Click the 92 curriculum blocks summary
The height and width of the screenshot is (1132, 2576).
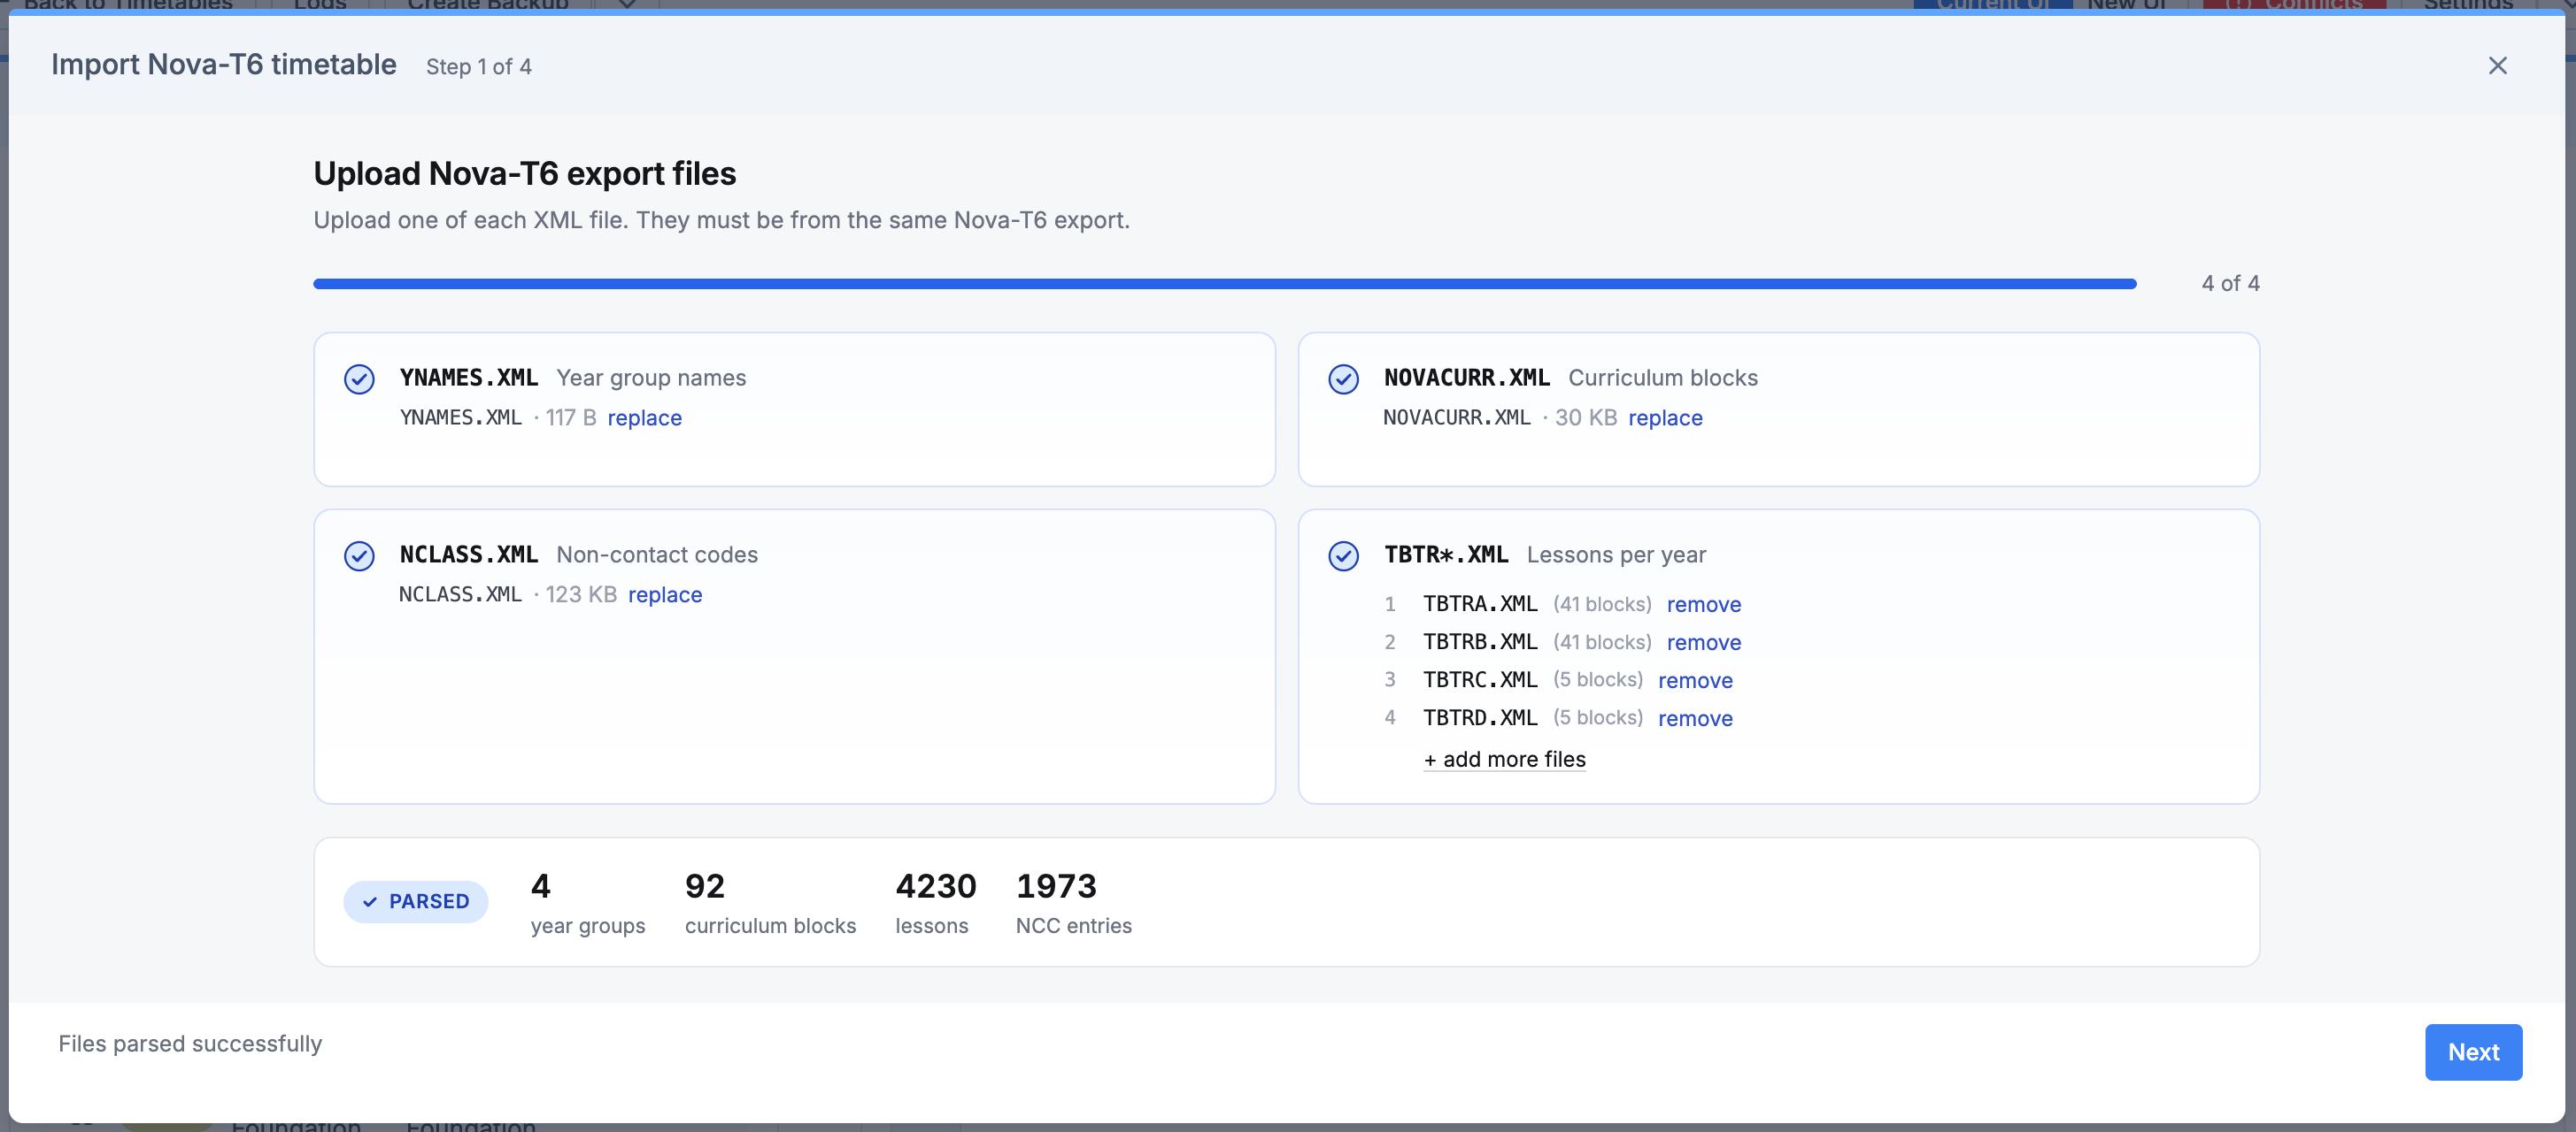(x=770, y=902)
